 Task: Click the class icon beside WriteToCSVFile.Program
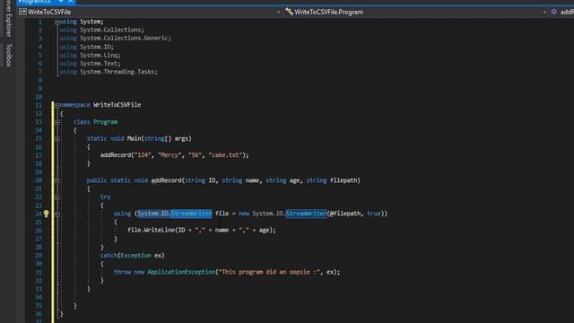click(x=289, y=12)
